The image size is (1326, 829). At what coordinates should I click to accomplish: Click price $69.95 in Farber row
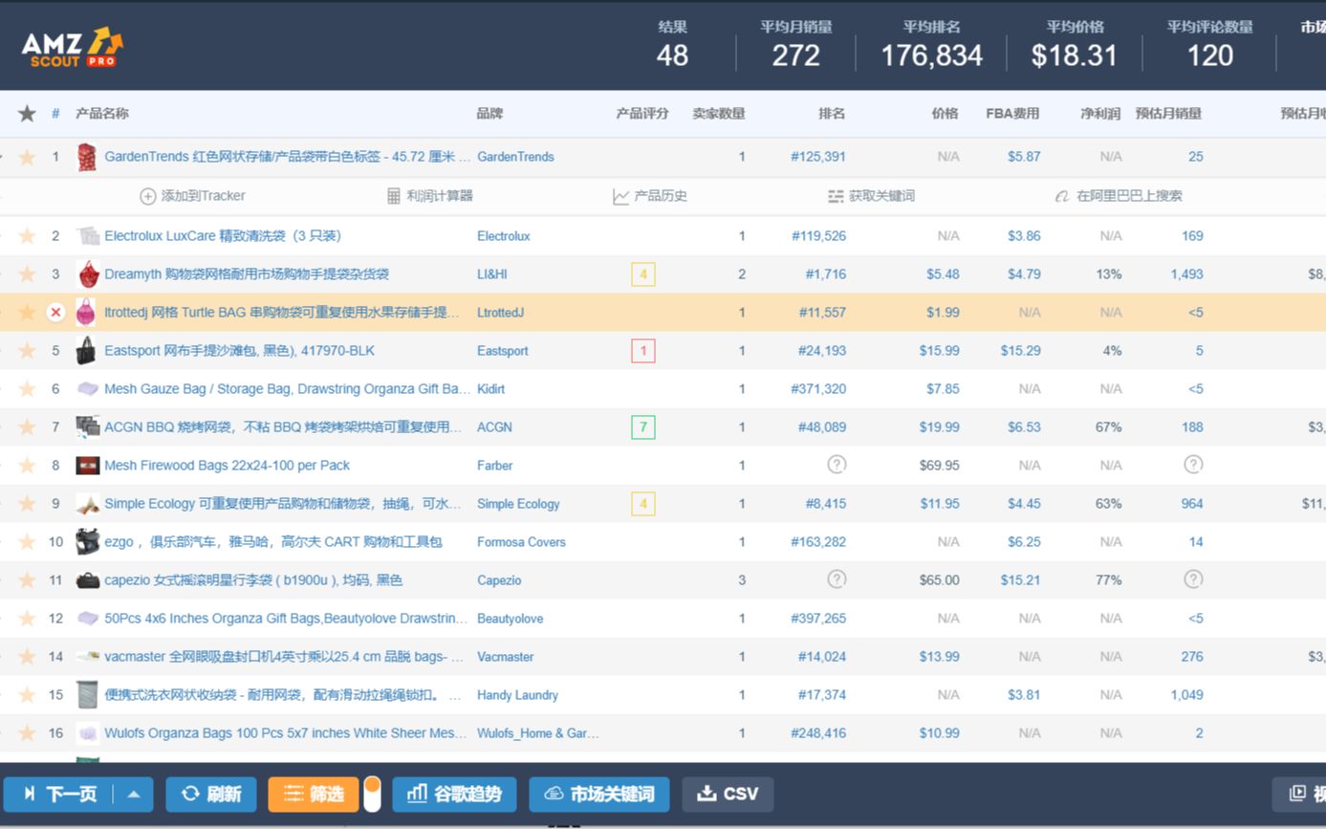pos(939,466)
